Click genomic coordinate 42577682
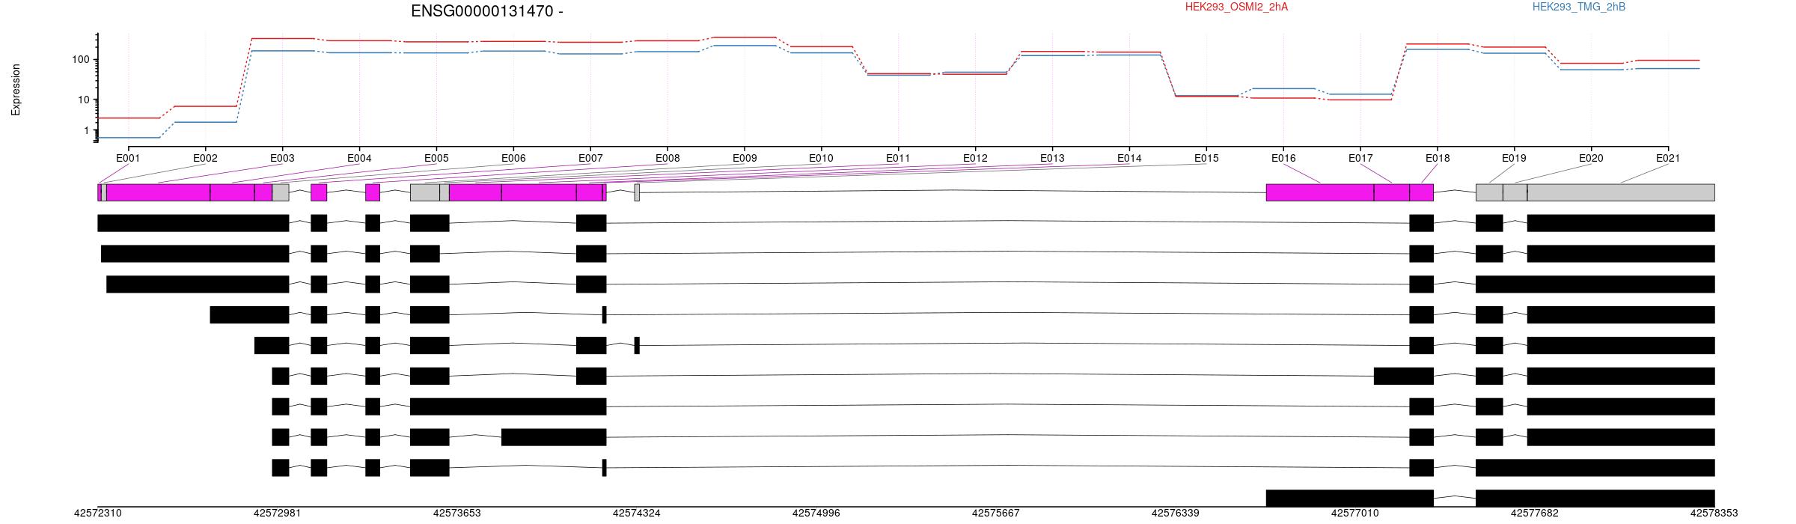Screen dimensions: 1796x524 pyautogui.click(x=1535, y=514)
